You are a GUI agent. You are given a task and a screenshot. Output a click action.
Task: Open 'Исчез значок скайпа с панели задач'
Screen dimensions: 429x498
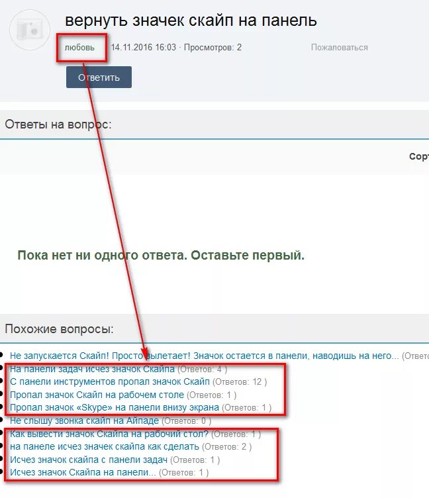pos(89,460)
